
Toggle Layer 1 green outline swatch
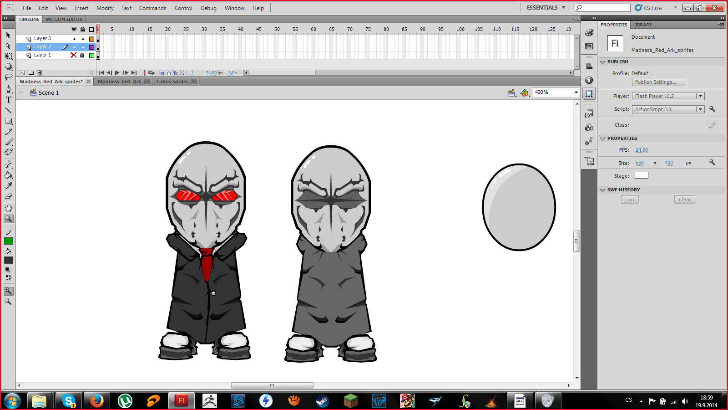[91, 55]
